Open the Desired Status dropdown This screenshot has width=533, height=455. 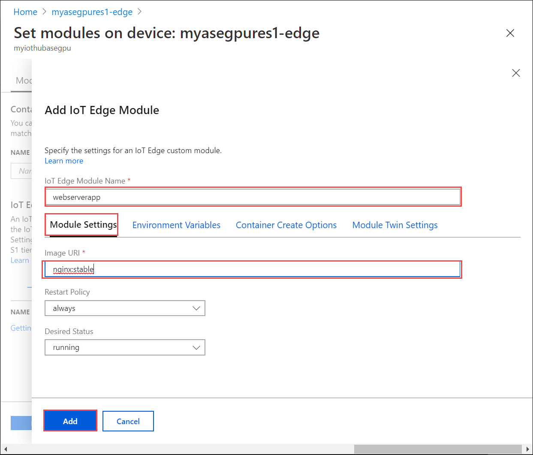[x=125, y=347]
